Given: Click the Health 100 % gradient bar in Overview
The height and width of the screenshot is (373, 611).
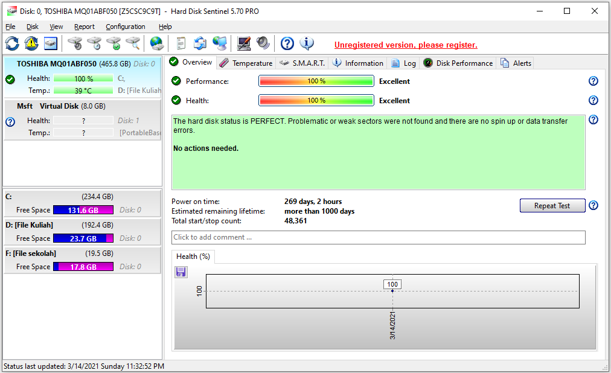Looking at the screenshot, I should point(316,100).
